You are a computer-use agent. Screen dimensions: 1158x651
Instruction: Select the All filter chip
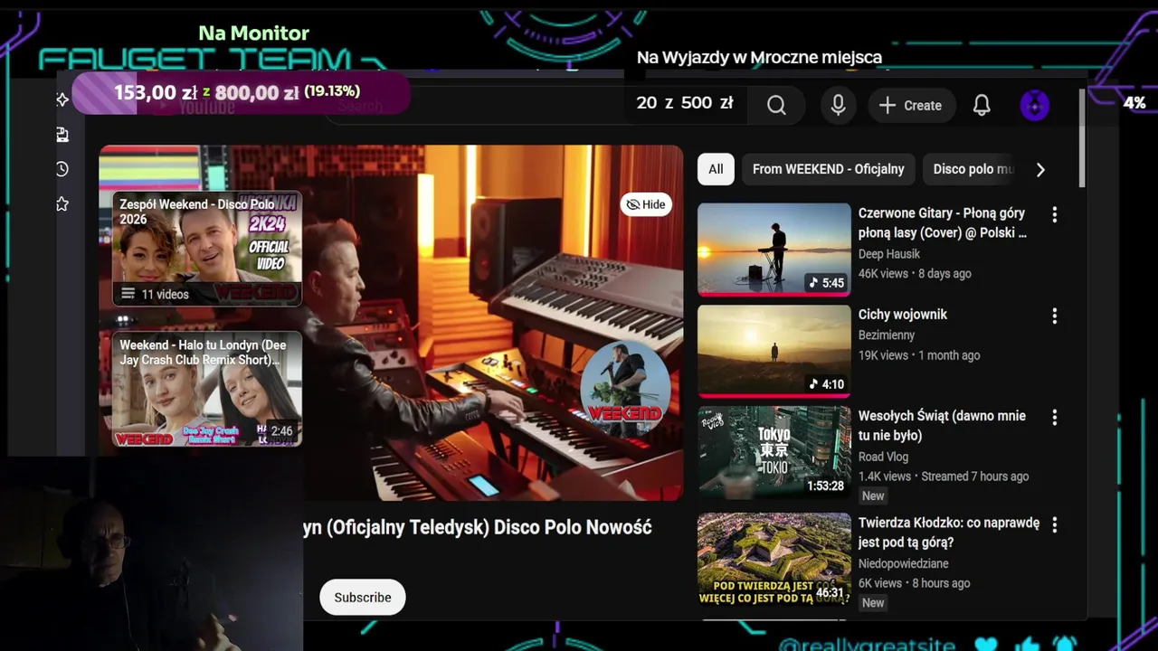pyautogui.click(x=716, y=169)
